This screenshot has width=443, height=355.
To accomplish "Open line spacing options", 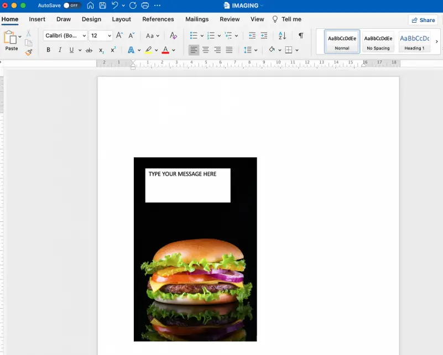I will click(251, 50).
